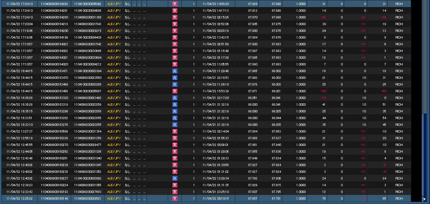Click the buy icon in row 1104089900160224
Image resolution: width=430 pixels, height=204 pixels.
coord(175,185)
